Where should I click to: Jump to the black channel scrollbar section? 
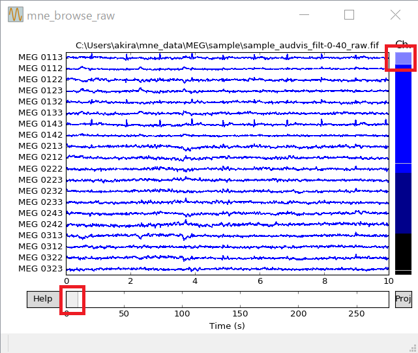[403, 251]
